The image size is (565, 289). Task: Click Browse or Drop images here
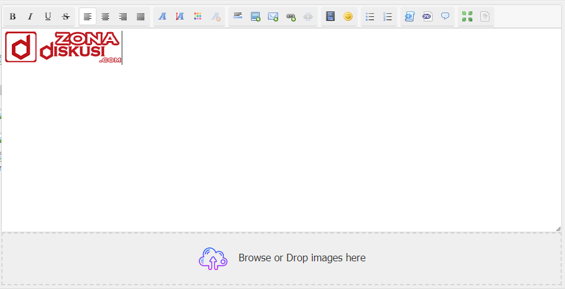tap(302, 258)
